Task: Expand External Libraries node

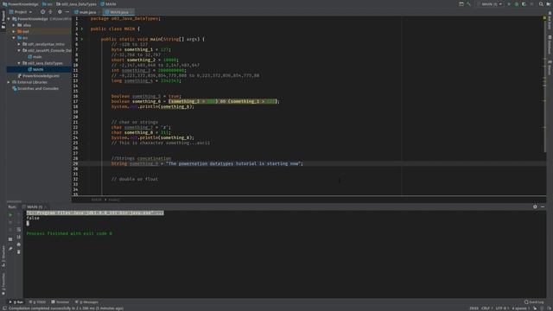Action: coord(9,82)
